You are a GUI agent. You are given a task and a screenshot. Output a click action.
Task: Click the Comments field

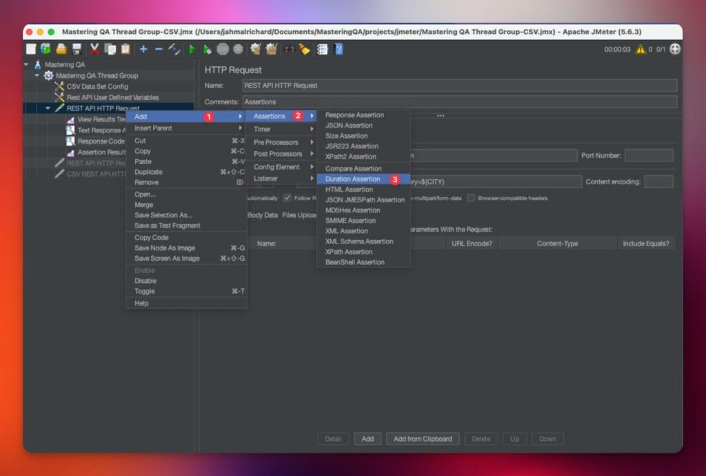[x=459, y=102]
